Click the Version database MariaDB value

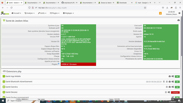tap(154, 41)
